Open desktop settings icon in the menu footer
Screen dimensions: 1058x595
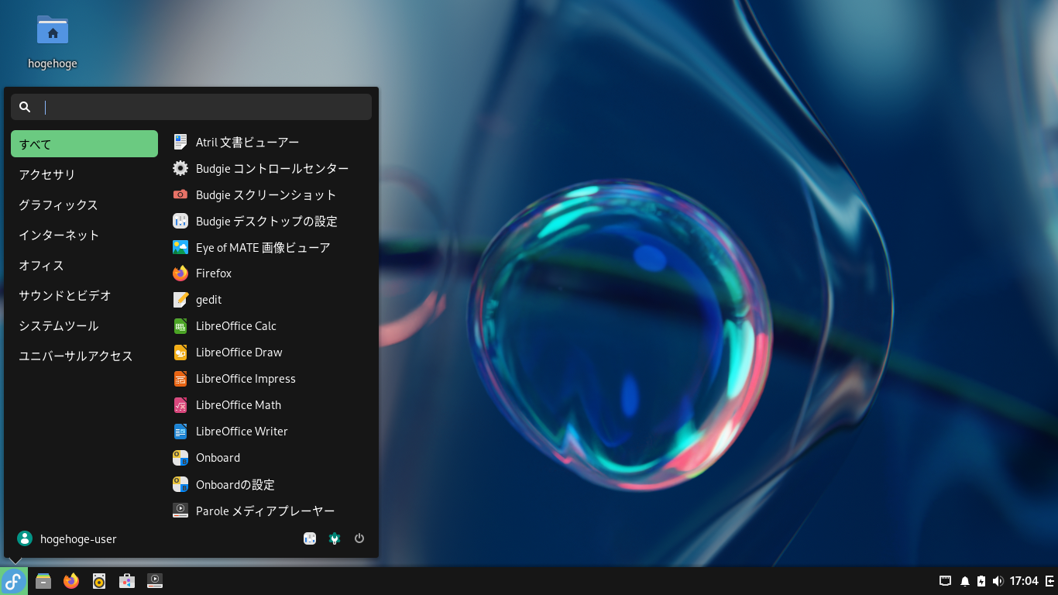[310, 538]
